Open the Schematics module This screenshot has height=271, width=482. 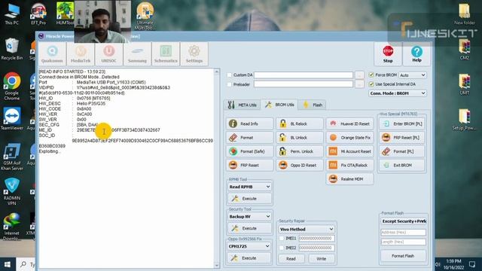click(x=166, y=54)
